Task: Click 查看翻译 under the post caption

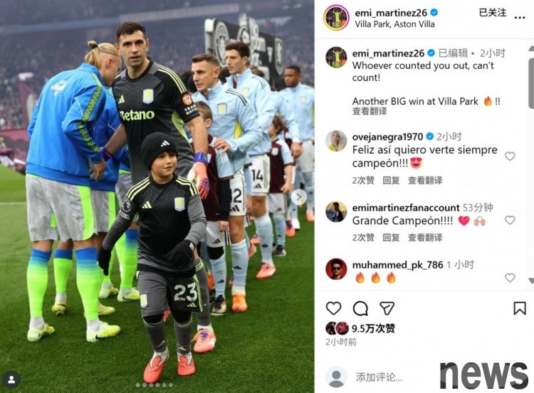Action: point(369,111)
